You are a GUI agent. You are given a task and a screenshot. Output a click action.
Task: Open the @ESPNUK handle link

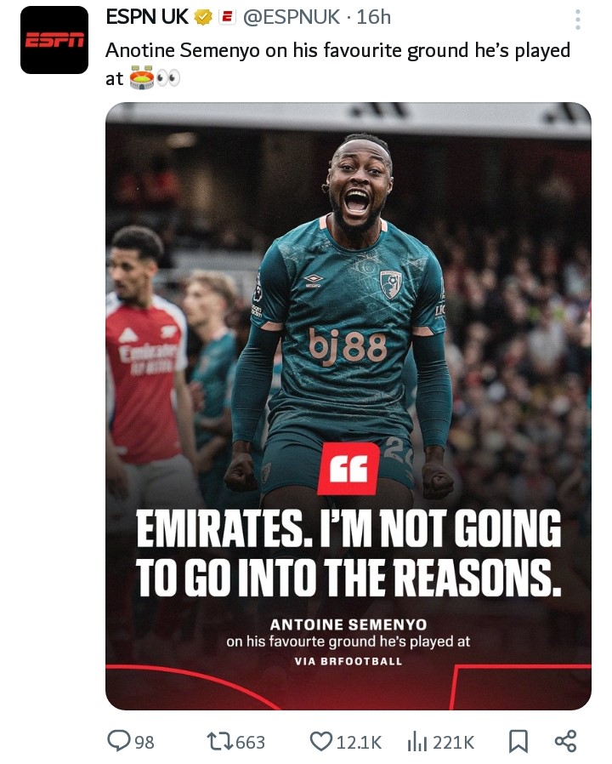[292, 17]
